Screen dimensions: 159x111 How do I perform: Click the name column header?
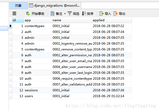click(x=72, y=20)
